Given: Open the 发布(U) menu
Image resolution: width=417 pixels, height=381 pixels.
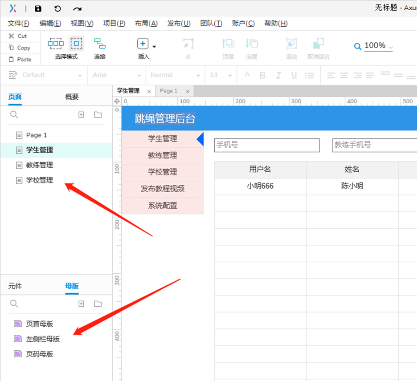Looking at the screenshot, I should tap(179, 24).
